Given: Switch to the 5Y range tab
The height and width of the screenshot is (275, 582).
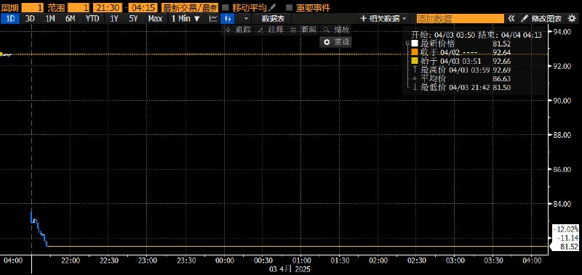Looking at the screenshot, I should click(134, 19).
